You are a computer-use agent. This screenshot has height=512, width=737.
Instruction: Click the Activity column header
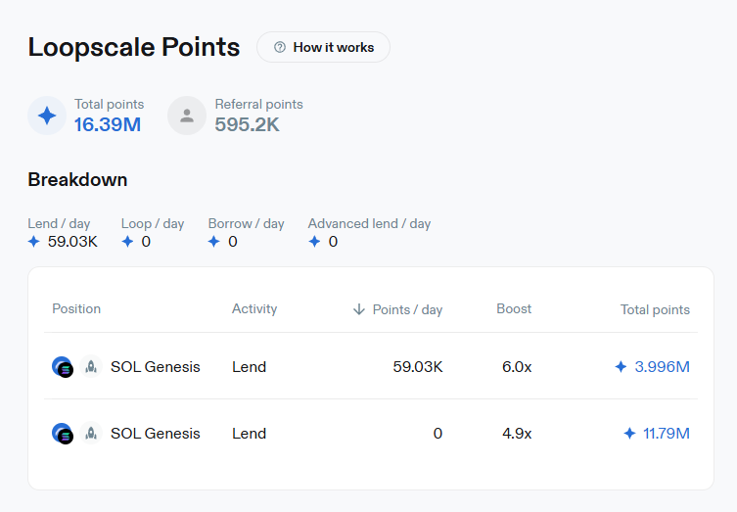tap(254, 308)
